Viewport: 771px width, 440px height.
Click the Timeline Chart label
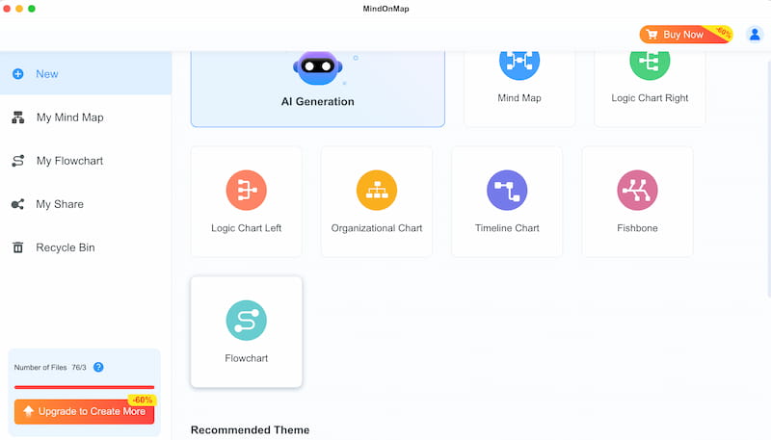(x=507, y=228)
